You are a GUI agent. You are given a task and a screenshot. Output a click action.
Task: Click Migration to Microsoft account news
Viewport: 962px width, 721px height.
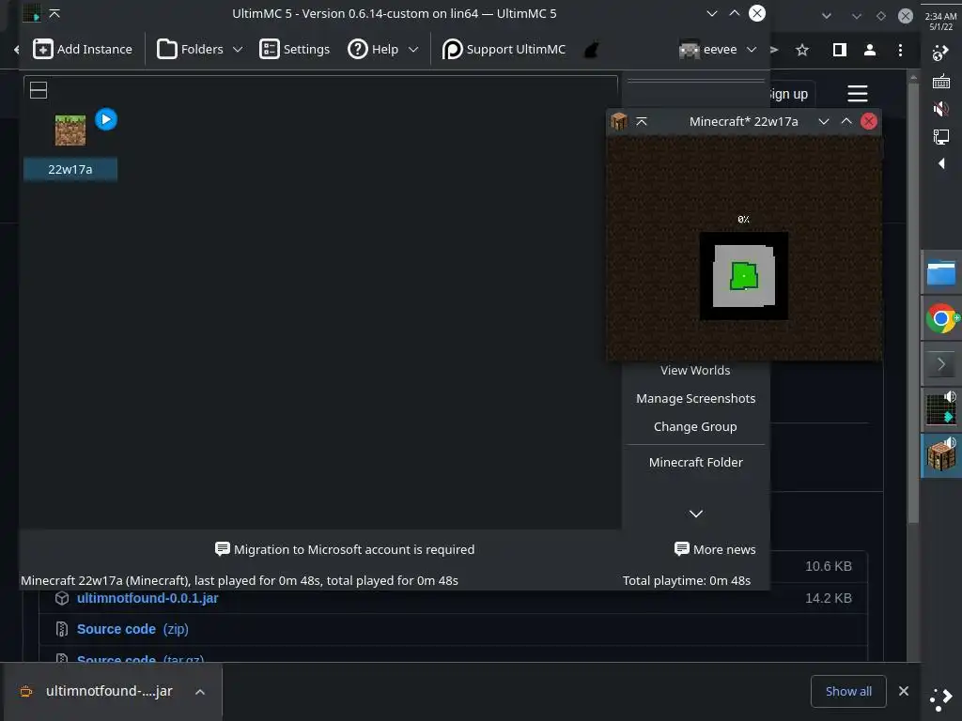click(345, 549)
